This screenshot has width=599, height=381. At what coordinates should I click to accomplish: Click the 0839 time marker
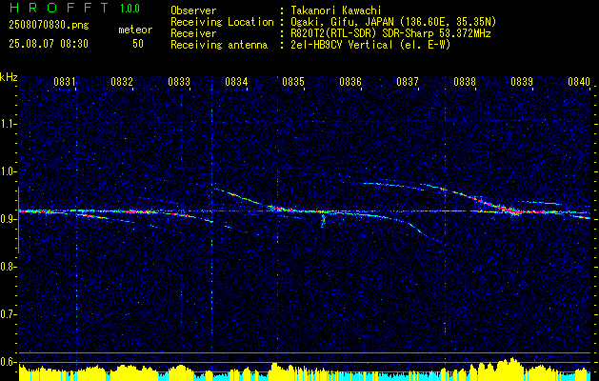pyautogui.click(x=522, y=81)
